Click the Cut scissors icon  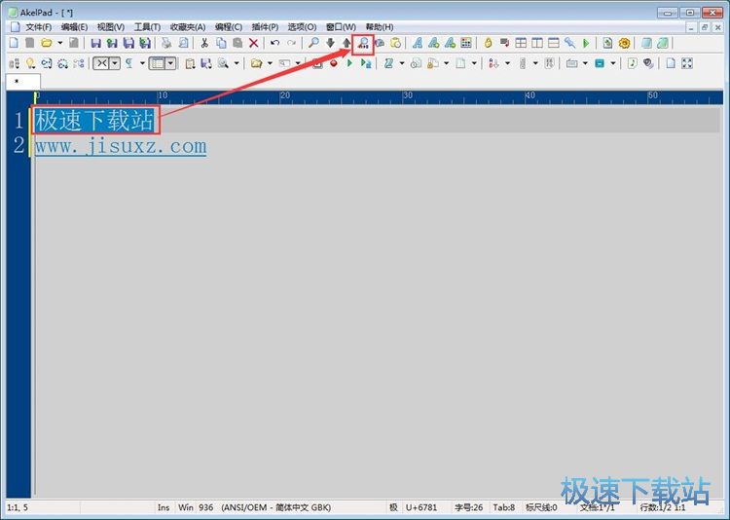click(204, 43)
